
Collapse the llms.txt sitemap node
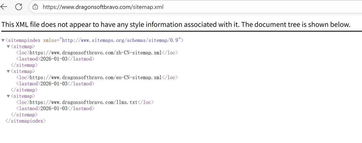(x=8, y=96)
